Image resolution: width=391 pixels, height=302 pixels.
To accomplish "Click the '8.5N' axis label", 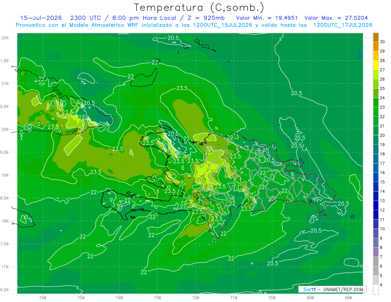I will click(x=5, y=198).
